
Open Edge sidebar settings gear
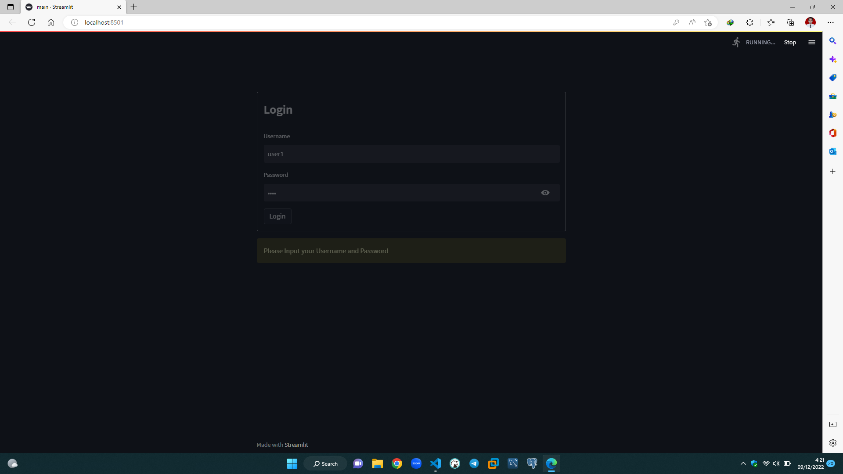coord(832,443)
